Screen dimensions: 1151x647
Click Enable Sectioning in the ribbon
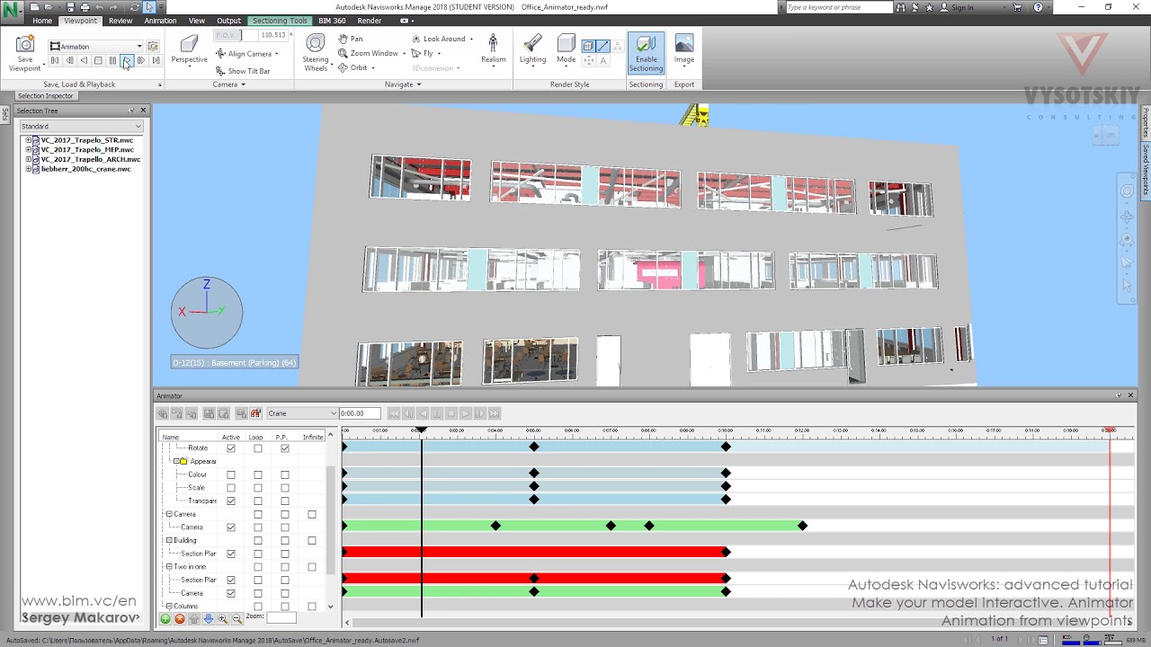[x=646, y=54]
